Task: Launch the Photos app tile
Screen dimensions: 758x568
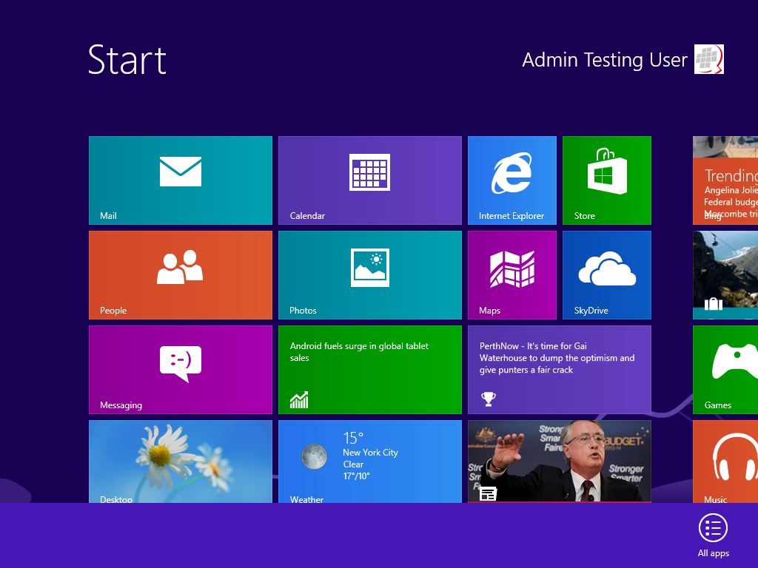Action: point(369,274)
